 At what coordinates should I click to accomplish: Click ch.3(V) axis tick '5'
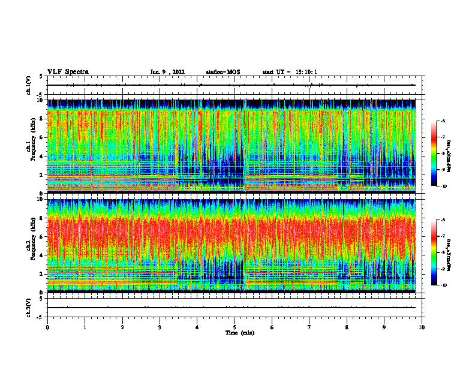[x=41, y=299]
